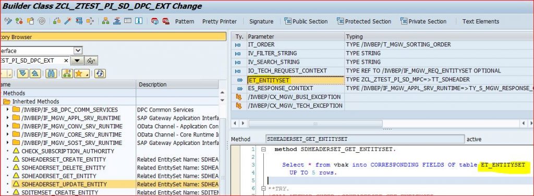The height and width of the screenshot is (196, 534).
Task: Select SDHEADERSET_GET_ENTITY method in tree
Action: pos(59,176)
